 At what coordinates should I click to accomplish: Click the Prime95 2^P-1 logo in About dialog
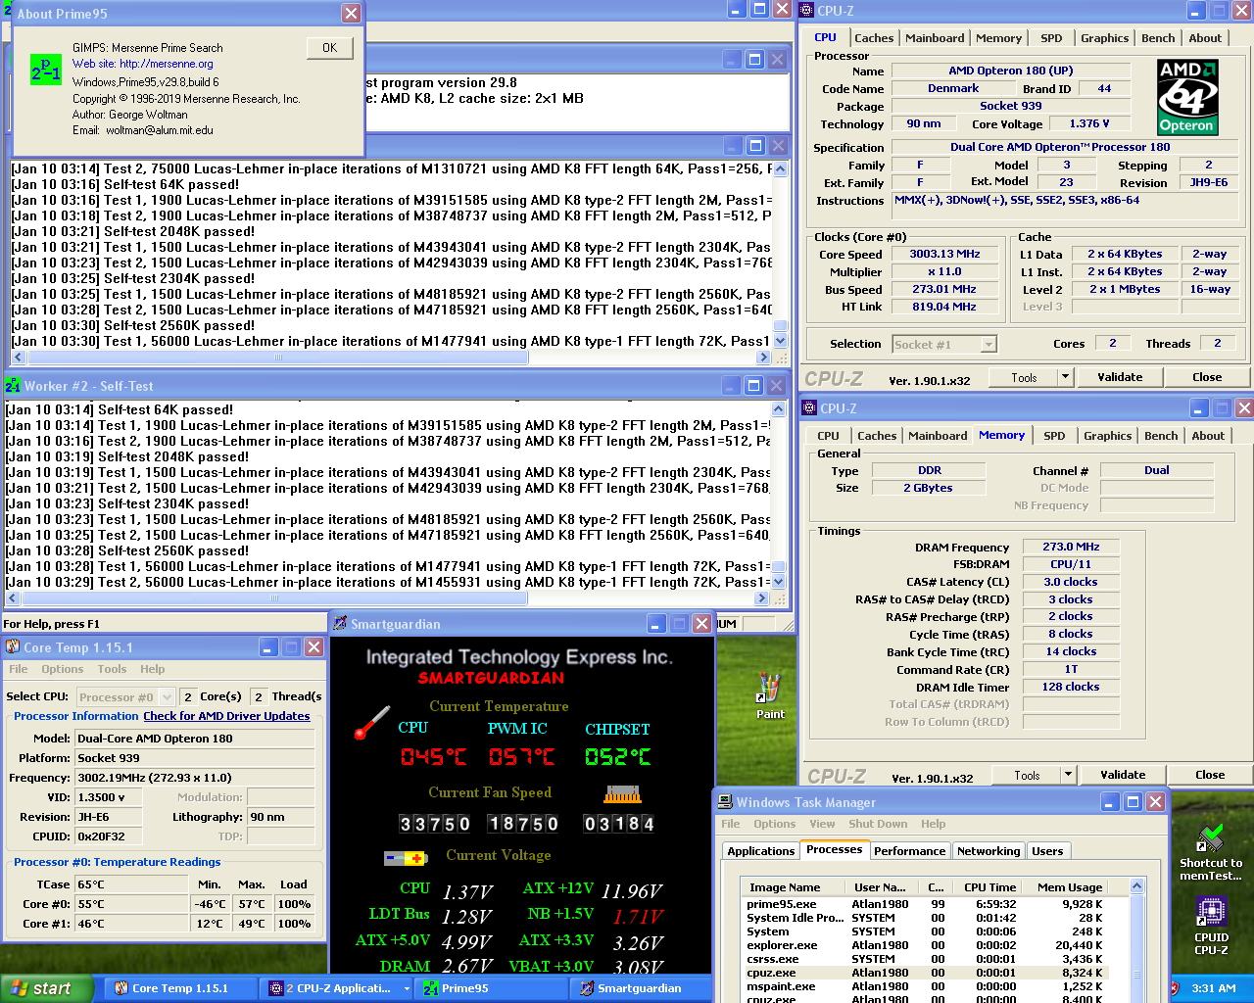46,69
